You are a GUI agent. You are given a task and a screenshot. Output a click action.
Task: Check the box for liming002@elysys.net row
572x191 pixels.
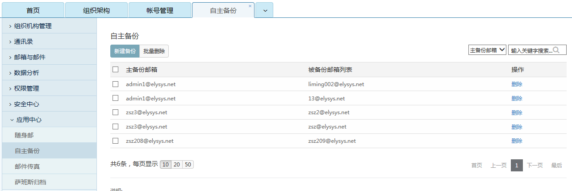click(x=116, y=84)
